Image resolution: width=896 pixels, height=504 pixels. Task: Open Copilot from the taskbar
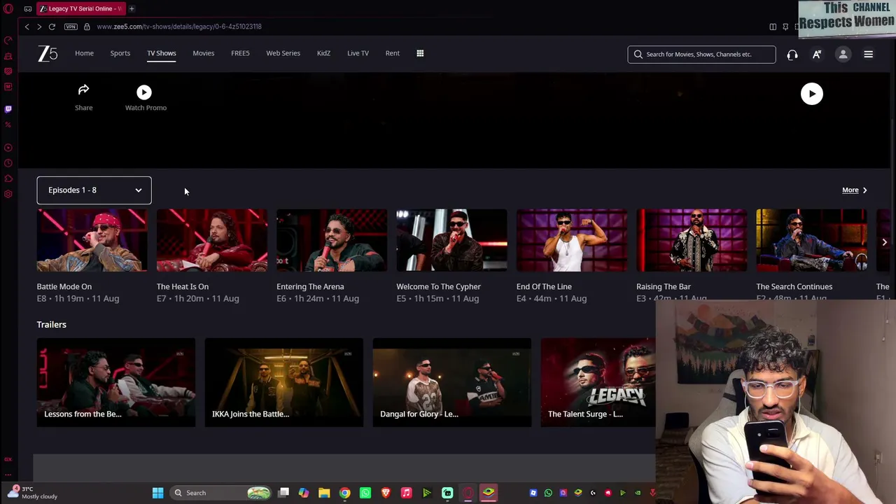point(304,493)
